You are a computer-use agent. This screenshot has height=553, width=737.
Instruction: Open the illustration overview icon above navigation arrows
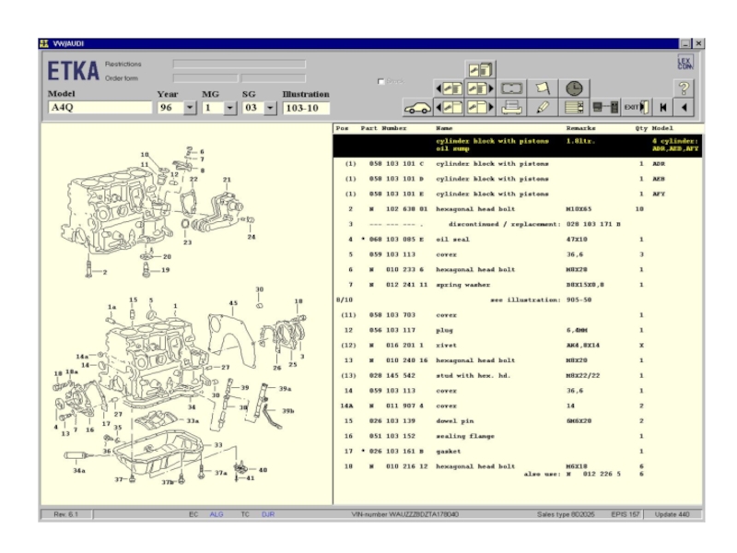(480, 70)
